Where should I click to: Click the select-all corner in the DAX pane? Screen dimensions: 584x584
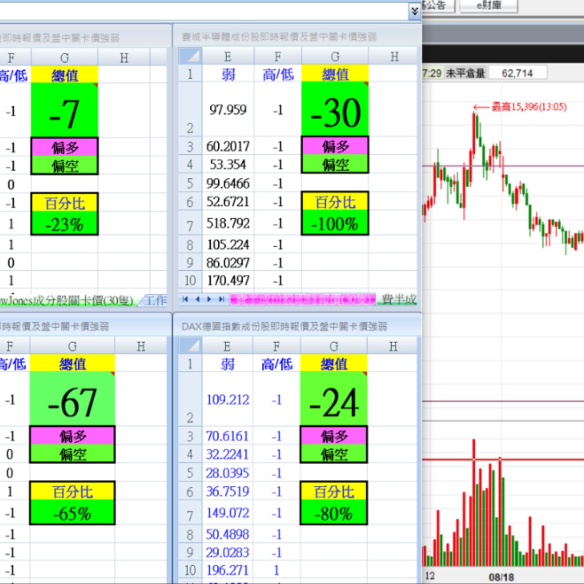point(190,345)
